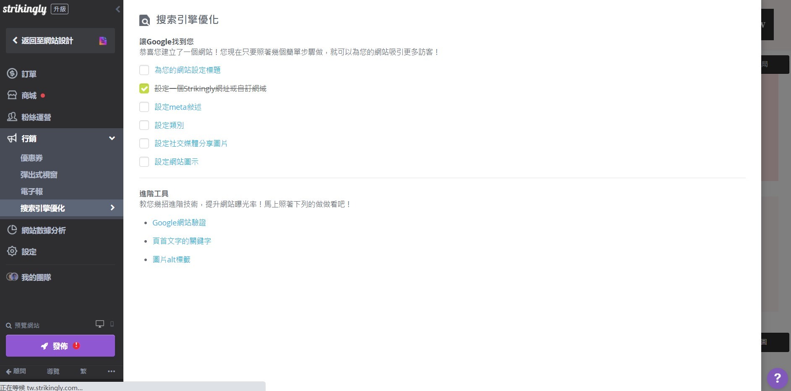Click the colorful page document icon
The image size is (791, 391).
[x=102, y=41]
